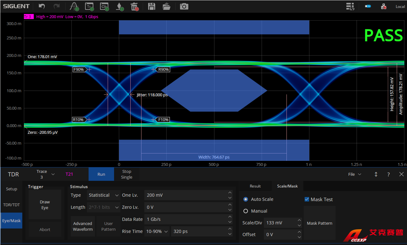Click the add trace icon
This screenshot has height=245, width=407.
click(x=89, y=6)
